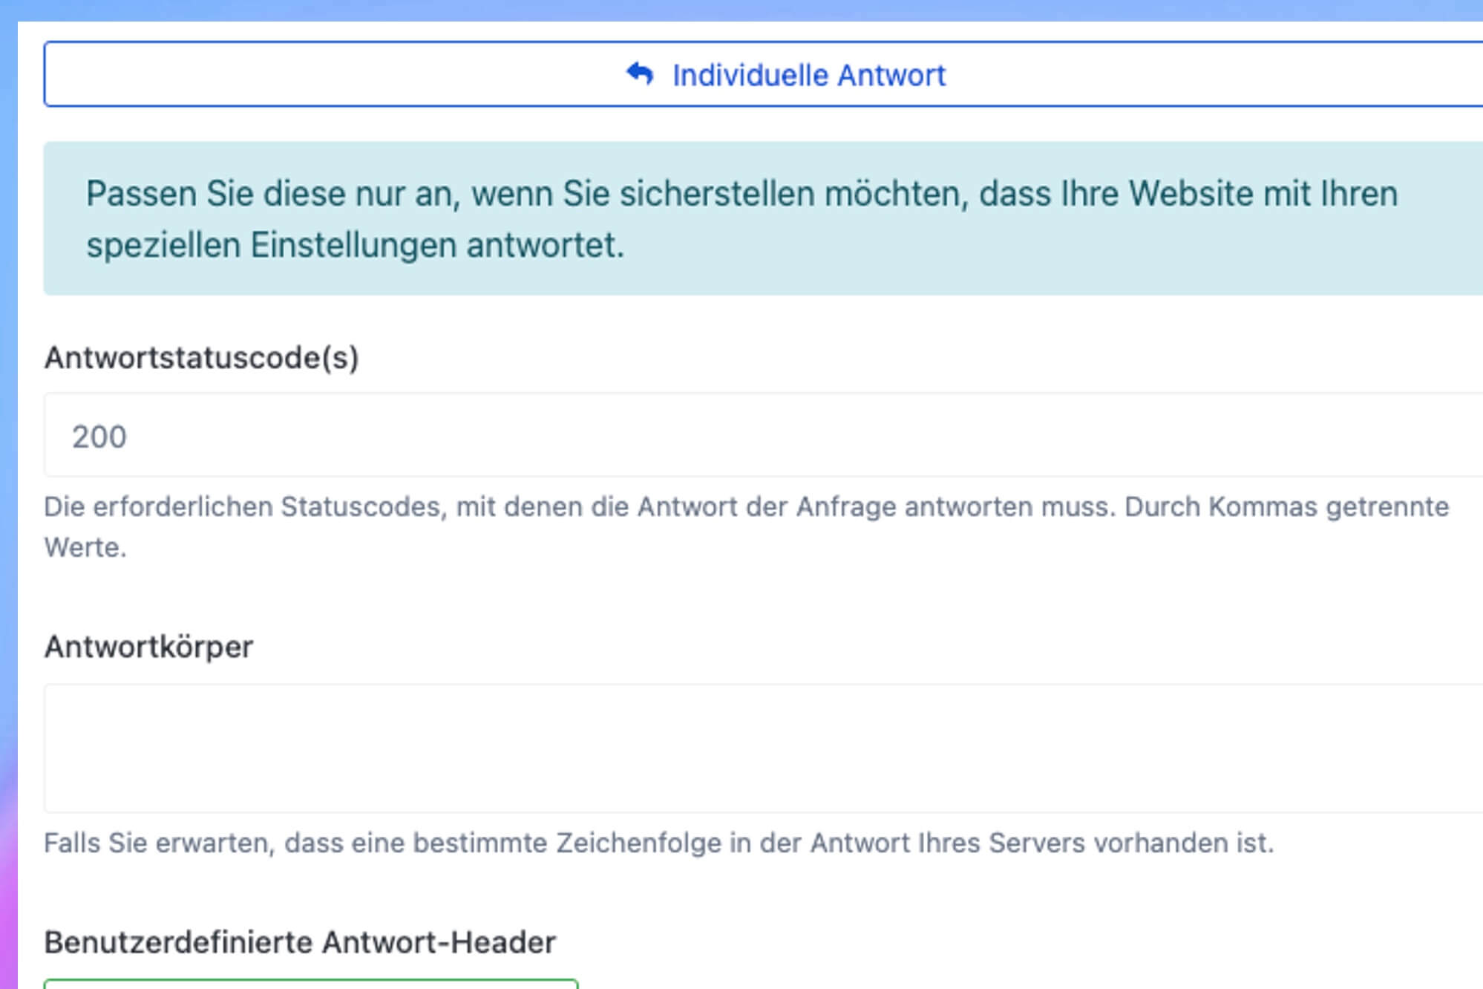Click the reply arrow icon beside Individuelle Antwort

click(x=640, y=74)
